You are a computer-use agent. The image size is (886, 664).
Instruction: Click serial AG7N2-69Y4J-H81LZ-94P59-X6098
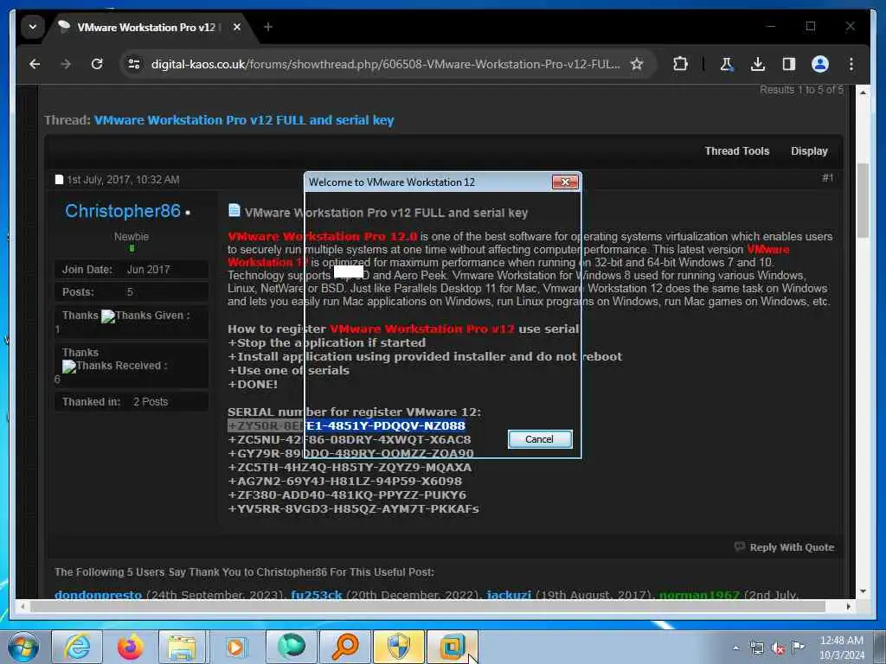pyautogui.click(x=344, y=482)
